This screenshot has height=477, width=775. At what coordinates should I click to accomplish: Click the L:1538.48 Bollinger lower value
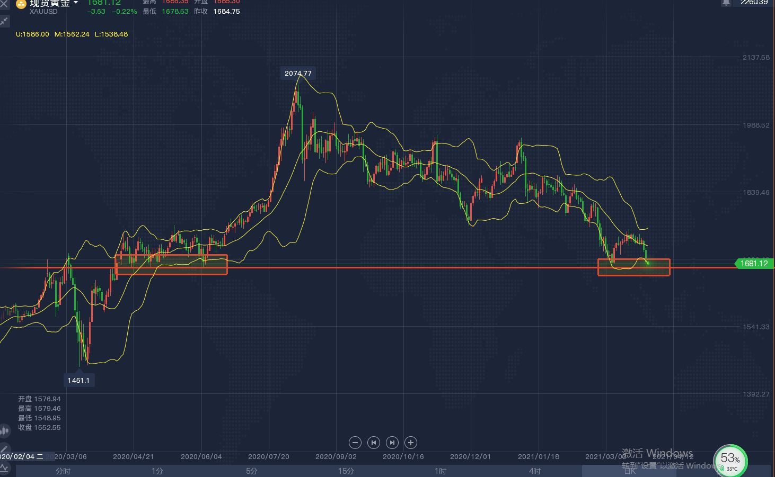pos(111,34)
